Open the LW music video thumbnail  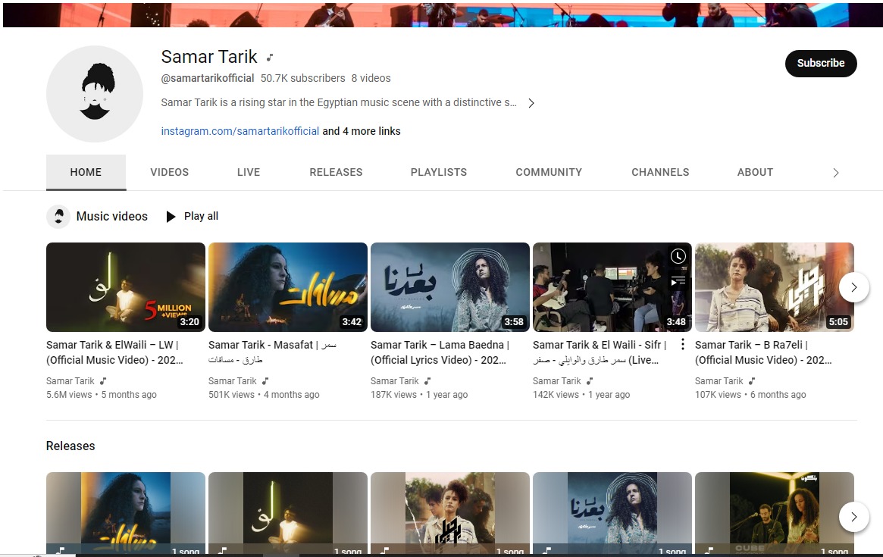point(126,287)
